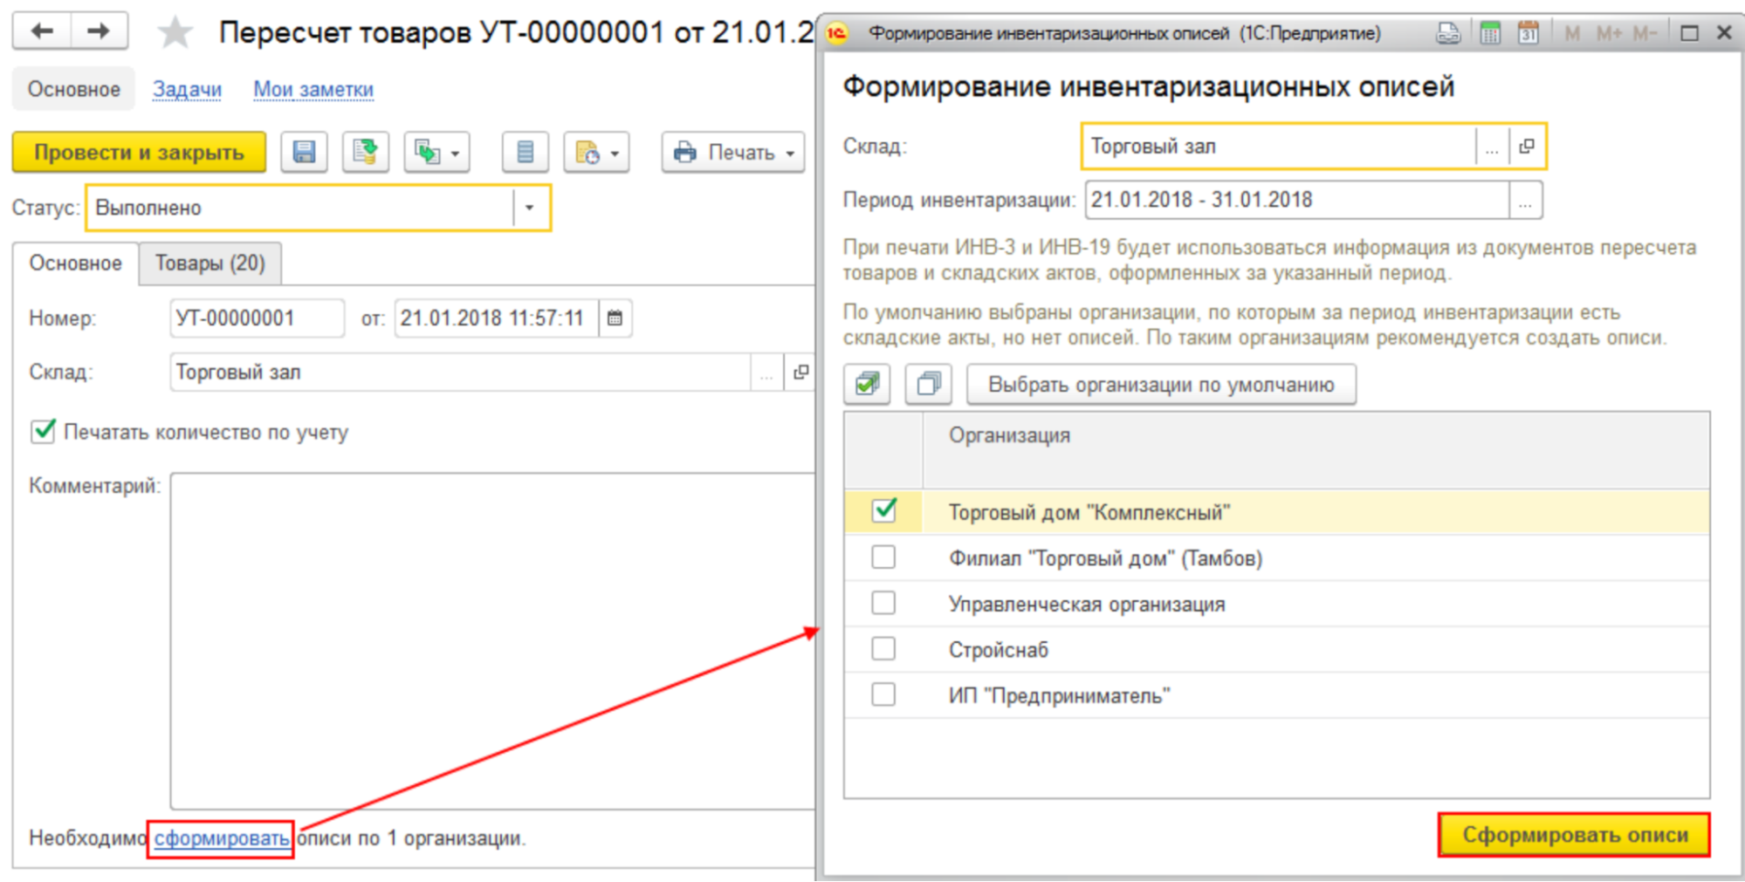Open the document register movements icon
Screen dimensions: 1745x882
click(x=525, y=151)
